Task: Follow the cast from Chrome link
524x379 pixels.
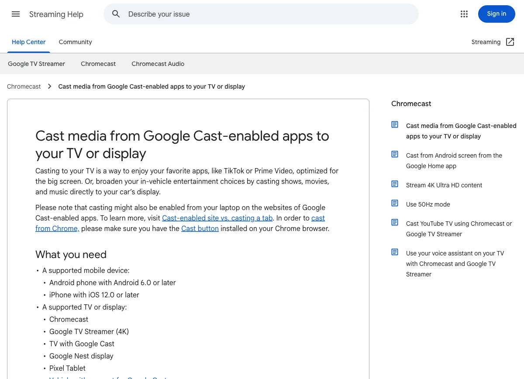Action: click(57, 228)
